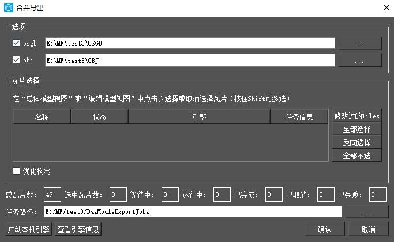Uncheck the obj export checkbox
Viewport: 394px width, 242px height.
pos(16,60)
